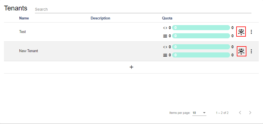The image size is (263, 124).
Task: Click code quota icon in New Tenant row
Action: point(165,47)
